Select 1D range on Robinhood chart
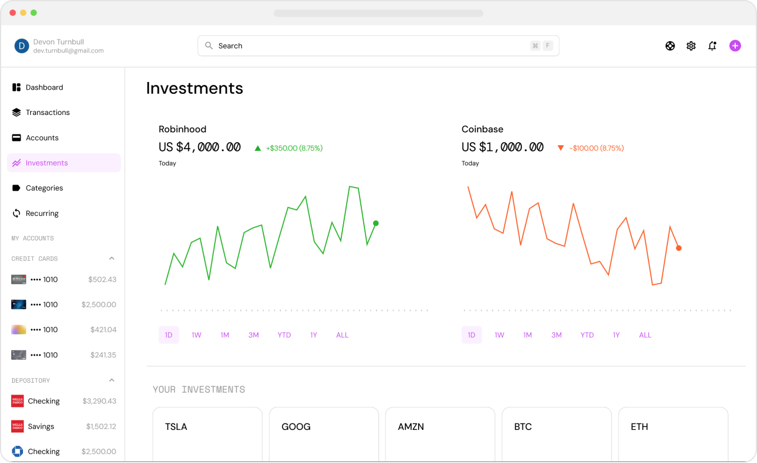This screenshot has height=463, width=757. coord(169,335)
